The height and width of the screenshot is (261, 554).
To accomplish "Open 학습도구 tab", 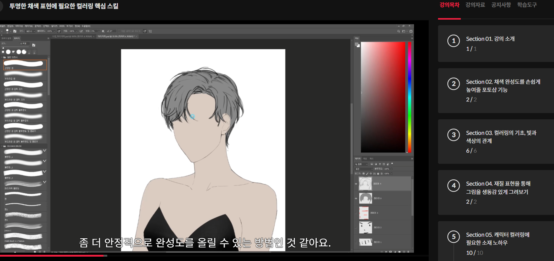I will [x=527, y=5].
